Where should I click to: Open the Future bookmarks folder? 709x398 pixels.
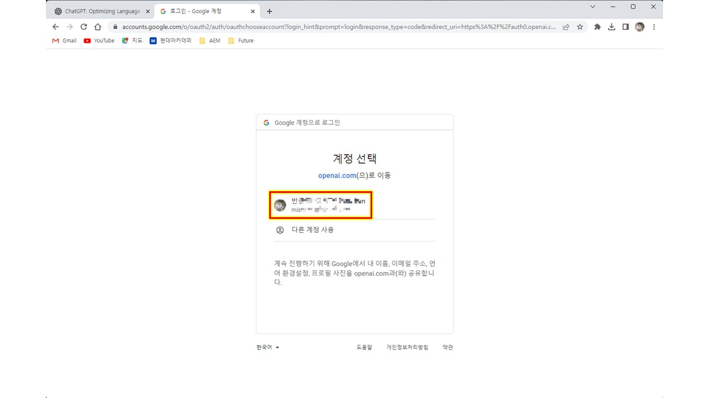[241, 40]
